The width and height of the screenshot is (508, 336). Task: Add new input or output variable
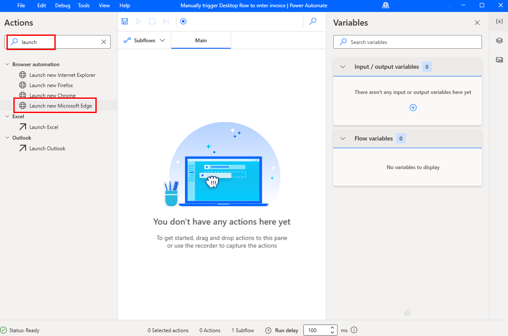coord(413,108)
